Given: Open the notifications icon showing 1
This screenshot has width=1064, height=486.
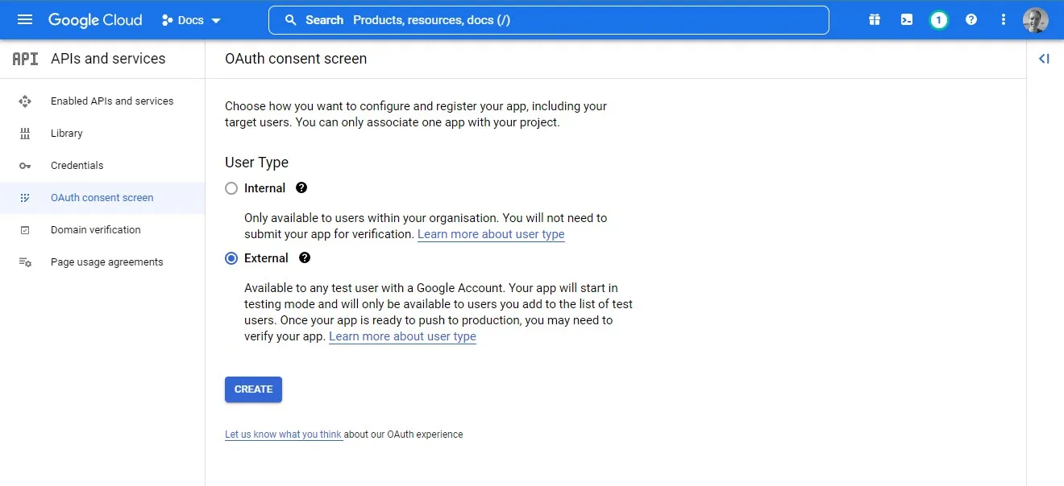Looking at the screenshot, I should coord(938,19).
